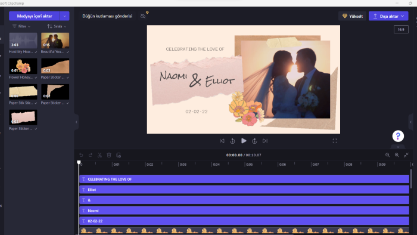The image size is (417, 235).
Task: Select Hold My Heart audio thumbnail
Action: coord(23,41)
